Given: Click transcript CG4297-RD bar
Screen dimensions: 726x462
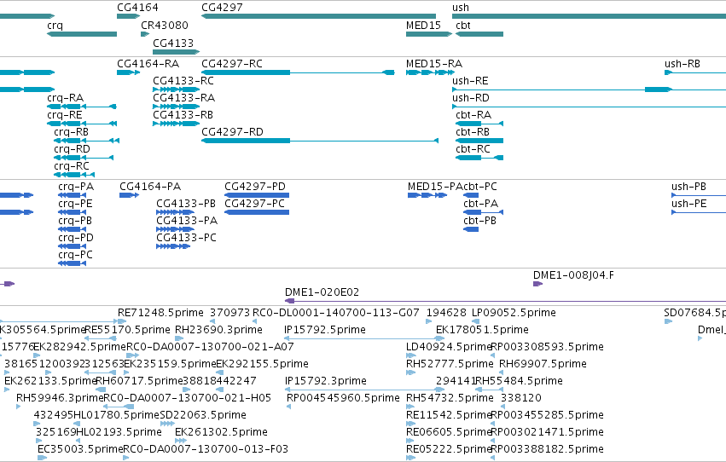Looking at the screenshot, I should pyautogui.click(x=320, y=141).
